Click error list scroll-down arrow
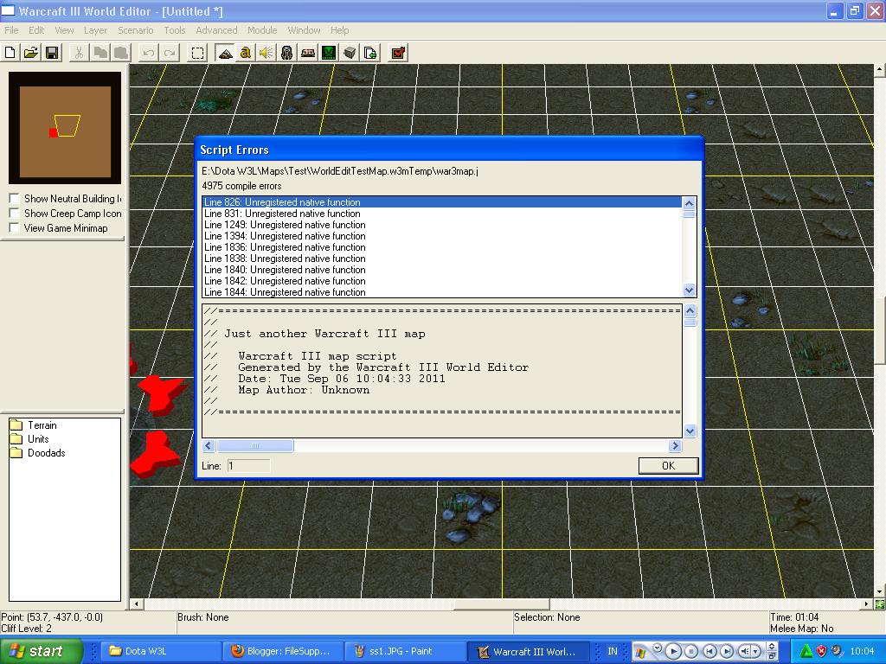This screenshot has height=664, width=886. click(x=690, y=290)
